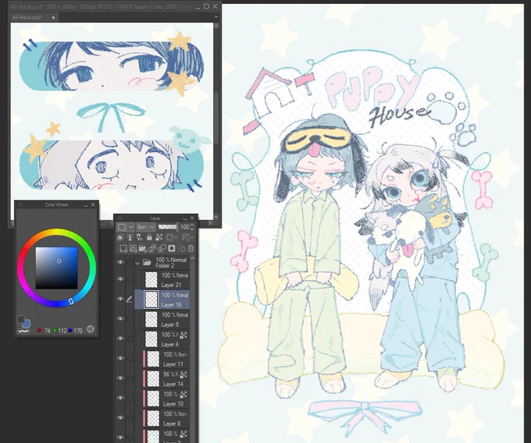Toggle visibility of Layer 8

pos(120,417)
